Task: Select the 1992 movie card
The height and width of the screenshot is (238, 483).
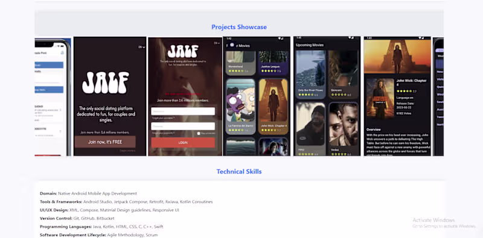Action: point(310,129)
